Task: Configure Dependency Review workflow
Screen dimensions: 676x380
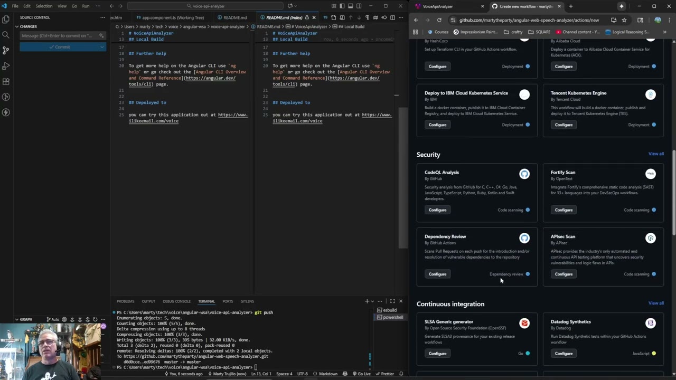Action: pos(437,274)
